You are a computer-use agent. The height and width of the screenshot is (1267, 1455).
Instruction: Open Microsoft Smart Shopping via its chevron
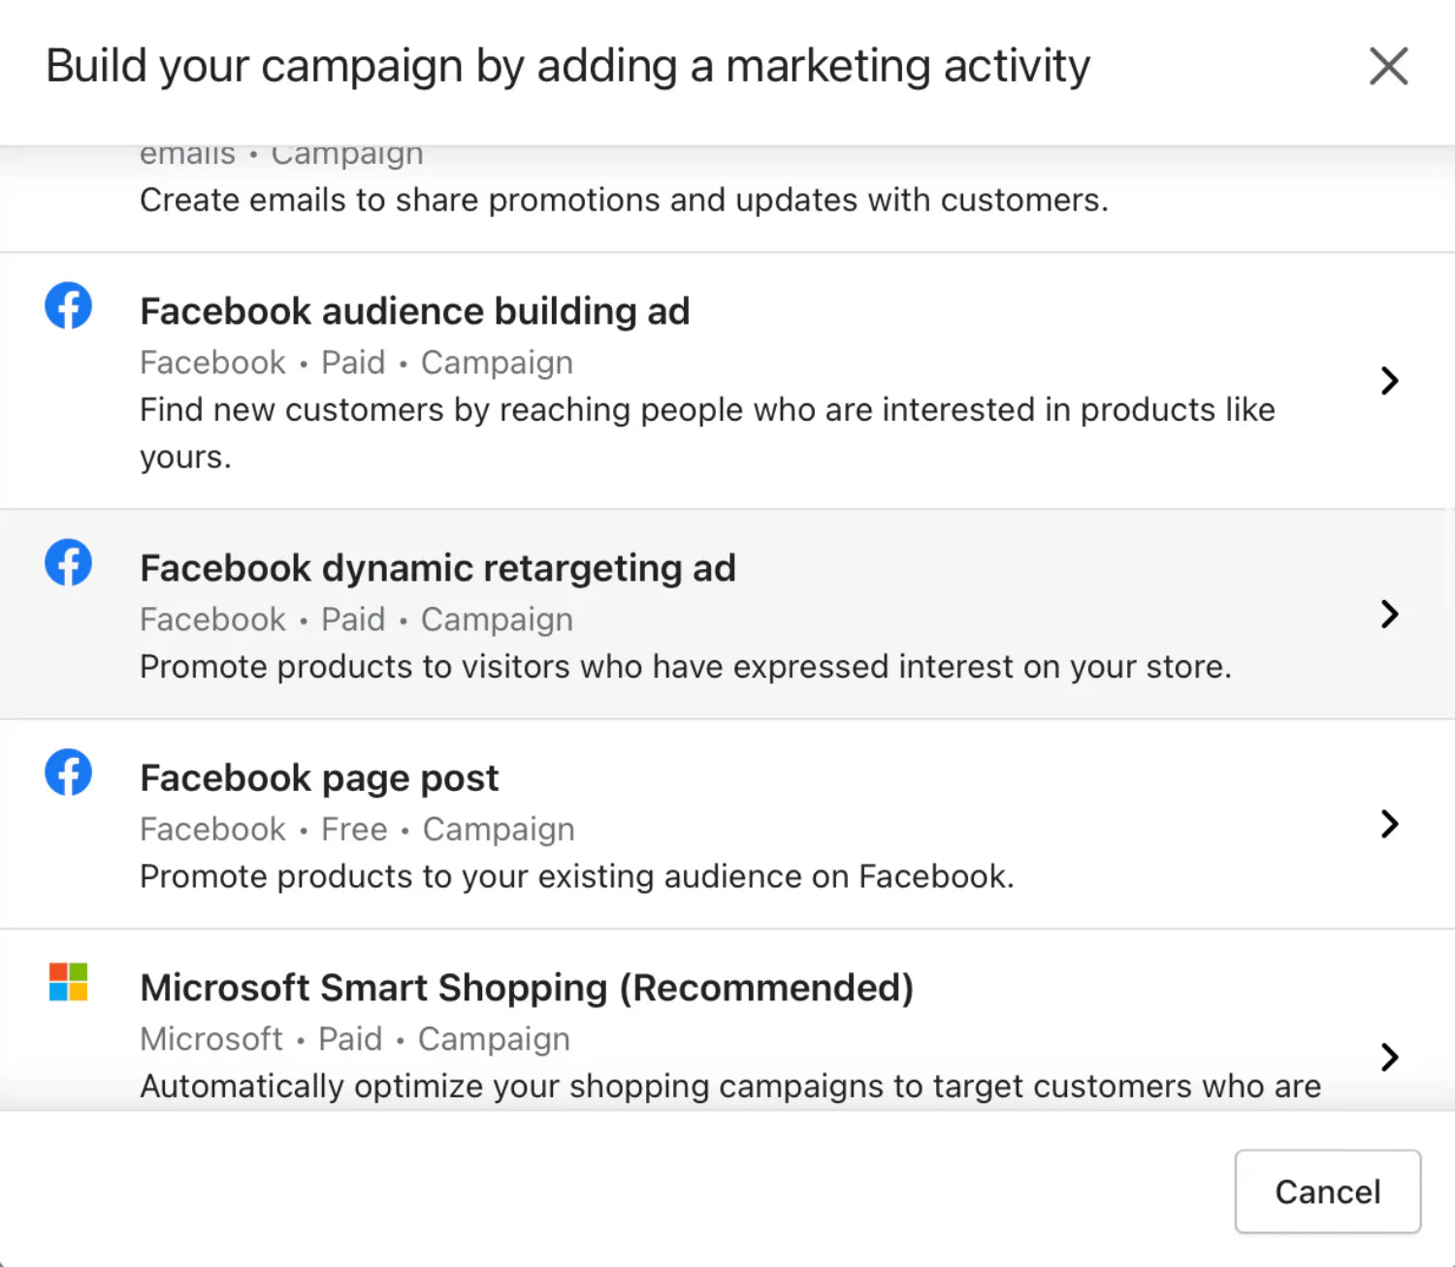click(x=1389, y=1058)
